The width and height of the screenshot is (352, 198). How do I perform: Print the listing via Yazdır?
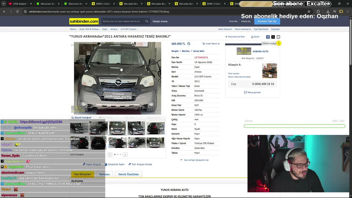tap(255, 37)
